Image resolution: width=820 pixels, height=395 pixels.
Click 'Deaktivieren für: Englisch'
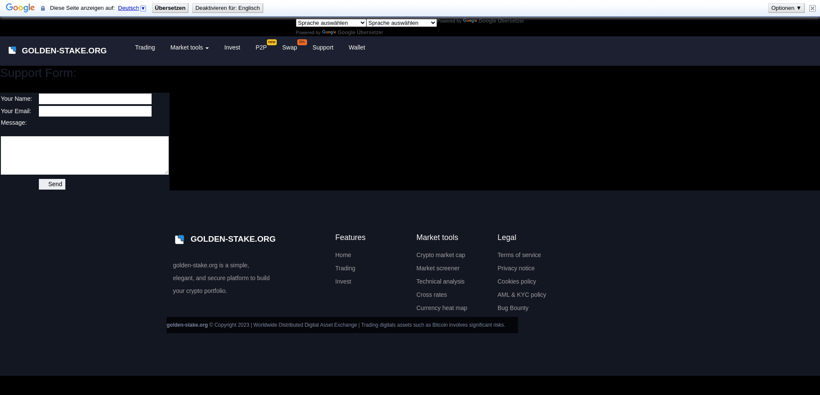[227, 8]
